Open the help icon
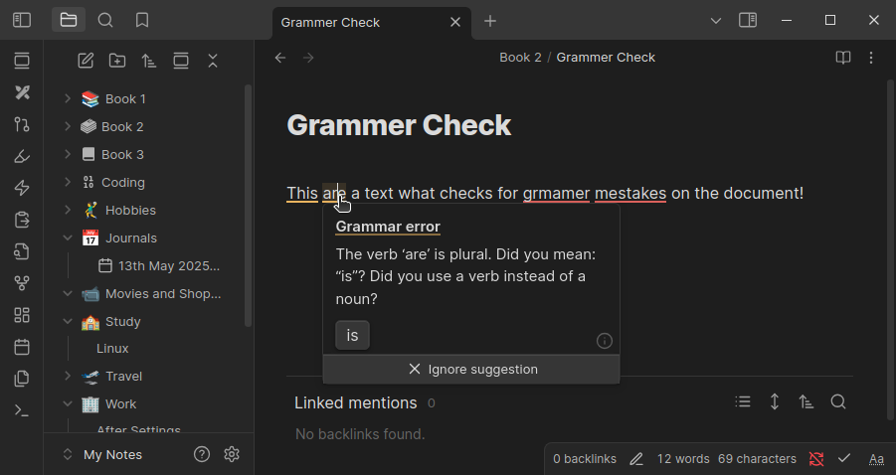 tap(202, 454)
